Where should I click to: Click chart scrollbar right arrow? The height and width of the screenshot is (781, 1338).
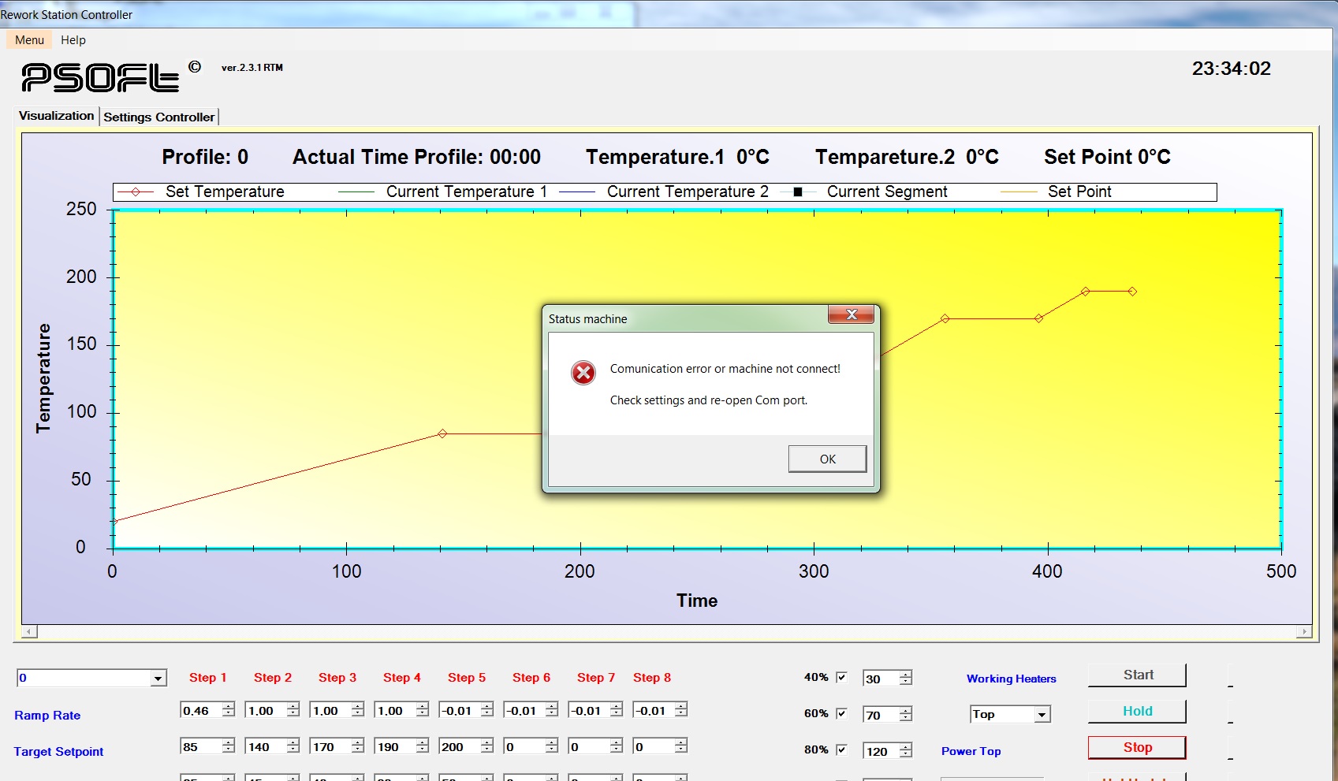(x=1304, y=632)
